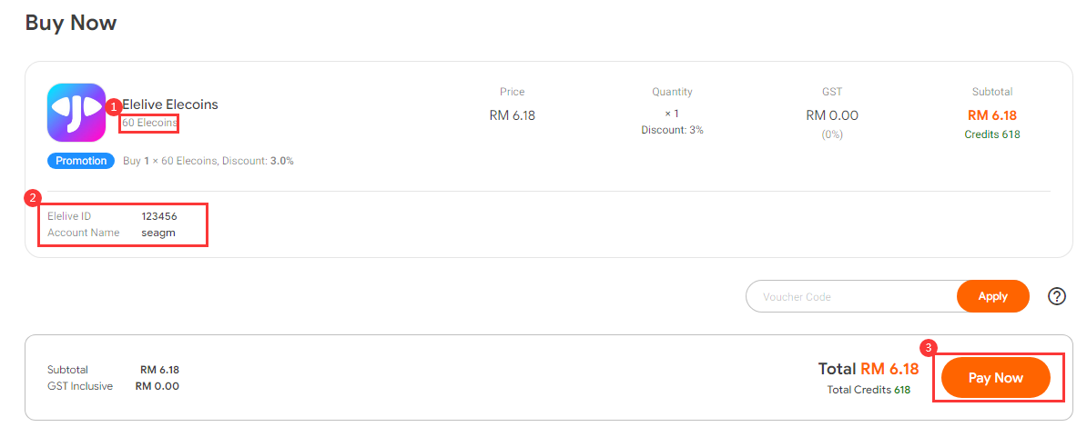Screen dimensions: 1087x427
Task: Open the Elelive Elecoins product title
Action: click(170, 104)
